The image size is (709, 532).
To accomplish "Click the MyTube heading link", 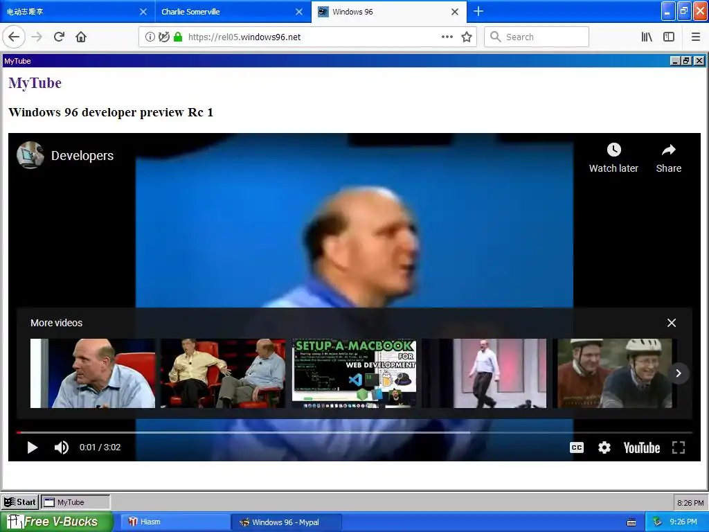I will pos(35,83).
